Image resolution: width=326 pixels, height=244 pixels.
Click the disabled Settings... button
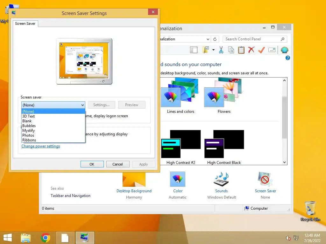101,105
